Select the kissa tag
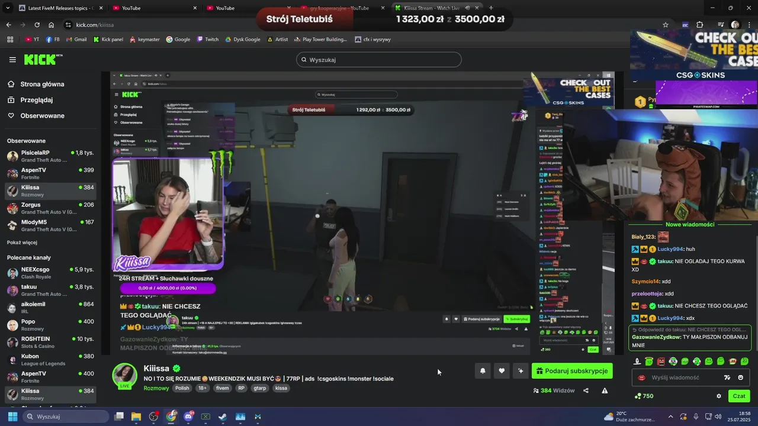The image size is (758, 426). pos(281,388)
